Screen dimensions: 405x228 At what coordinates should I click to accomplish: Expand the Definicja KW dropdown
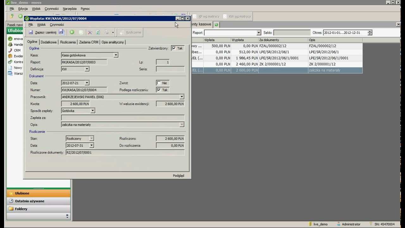(87, 69)
